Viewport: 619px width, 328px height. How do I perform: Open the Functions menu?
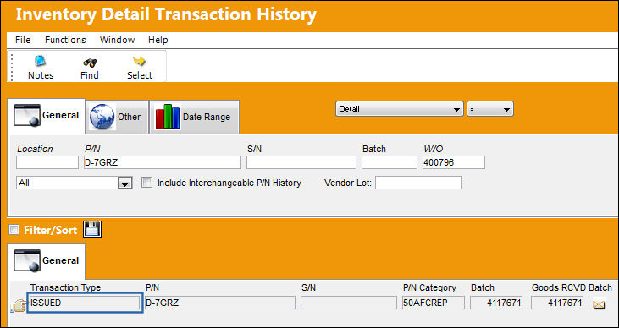coord(65,40)
